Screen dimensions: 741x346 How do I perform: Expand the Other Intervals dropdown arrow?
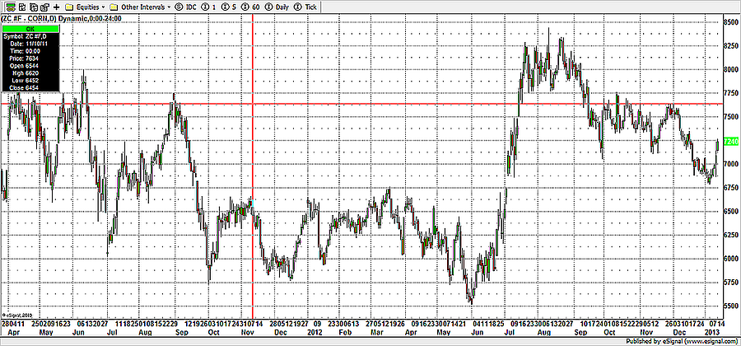pos(169,6)
